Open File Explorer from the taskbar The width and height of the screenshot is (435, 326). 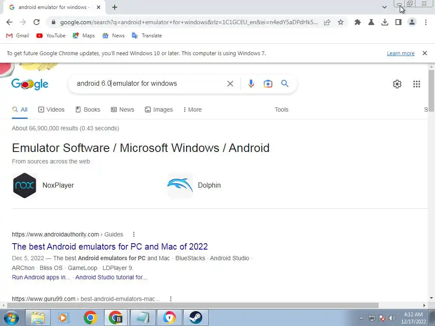click(x=38, y=318)
